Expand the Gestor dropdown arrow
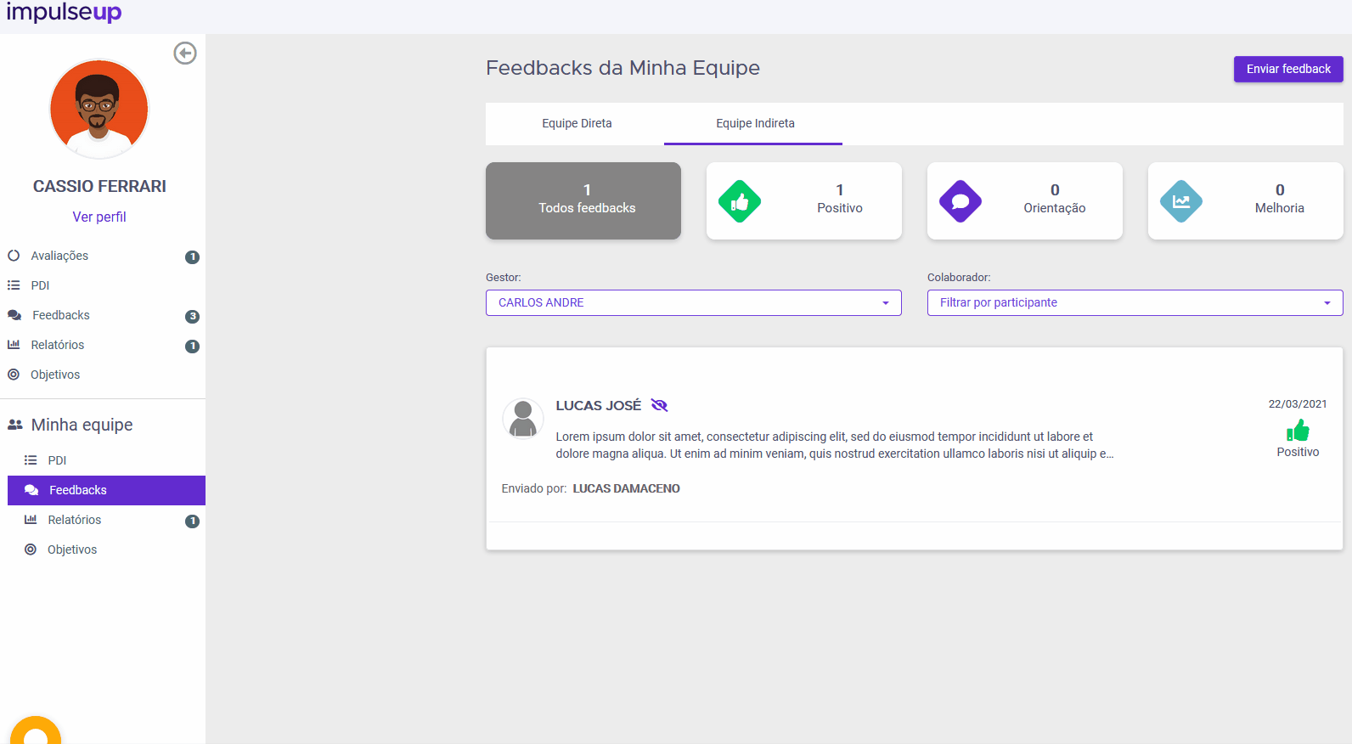This screenshot has height=744, width=1352. click(886, 303)
